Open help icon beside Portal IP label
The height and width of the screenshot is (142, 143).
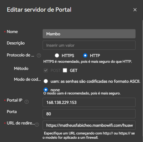[x=27, y=102]
